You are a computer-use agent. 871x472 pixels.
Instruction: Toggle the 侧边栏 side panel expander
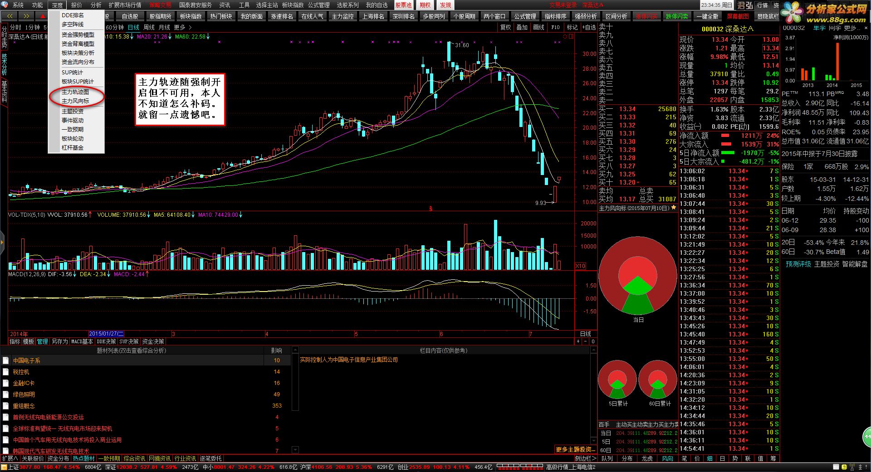pyautogui.click(x=586, y=458)
